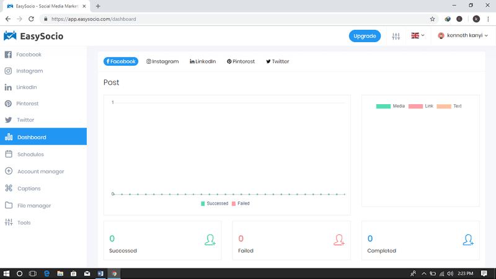
Task: Open the kennoth kanyi user menu
Action: pos(464,36)
